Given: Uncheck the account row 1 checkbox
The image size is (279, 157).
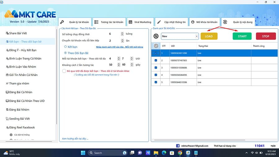Looking at the screenshot, I should 156,53.
